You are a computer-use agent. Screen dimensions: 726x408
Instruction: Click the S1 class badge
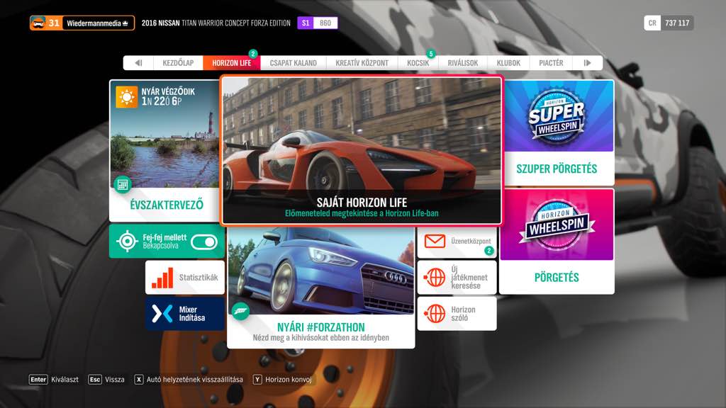(306, 23)
